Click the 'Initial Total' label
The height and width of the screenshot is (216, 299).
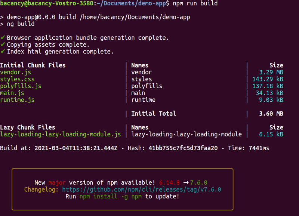tap(154, 114)
